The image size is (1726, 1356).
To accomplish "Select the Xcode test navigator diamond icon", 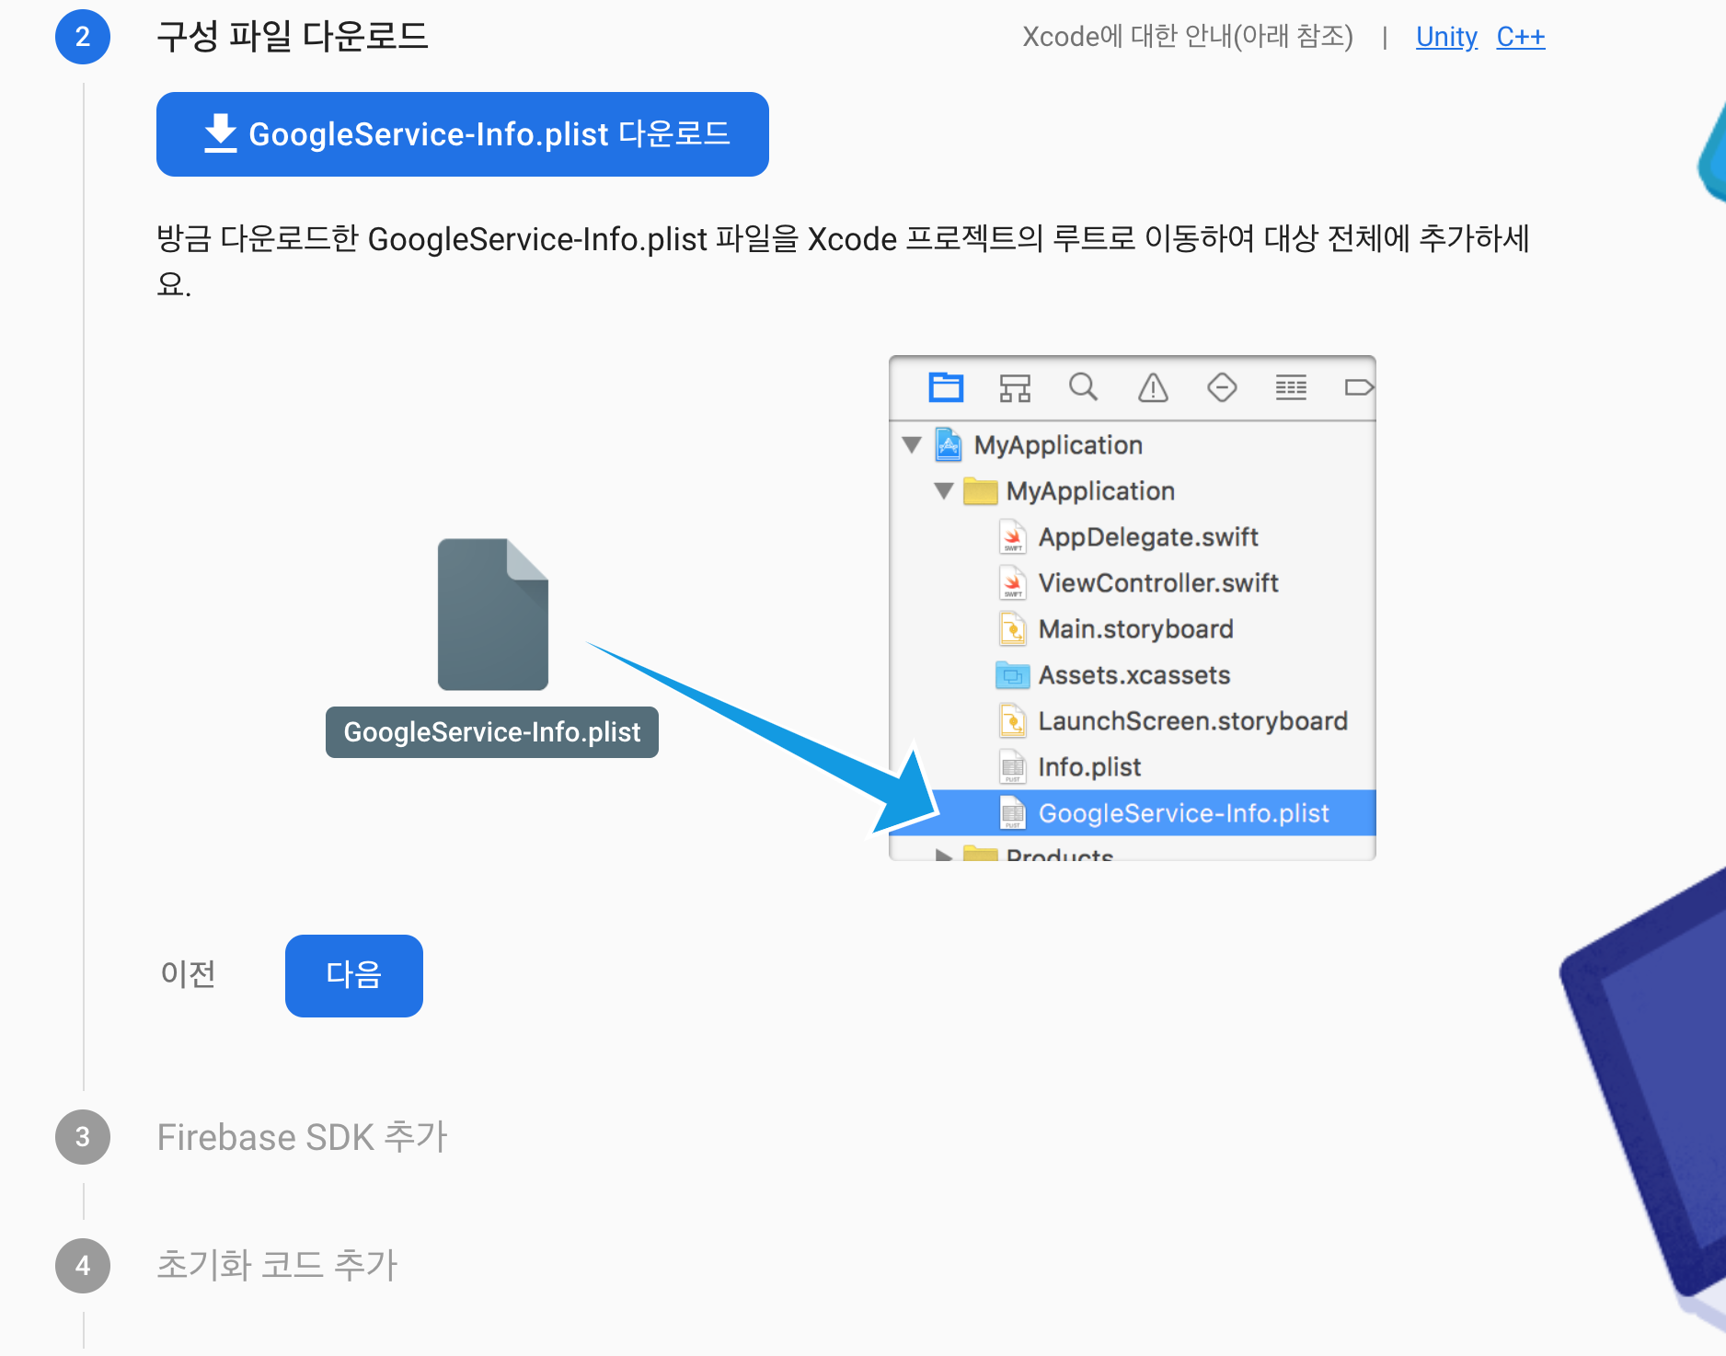I will pyautogui.click(x=1222, y=387).
